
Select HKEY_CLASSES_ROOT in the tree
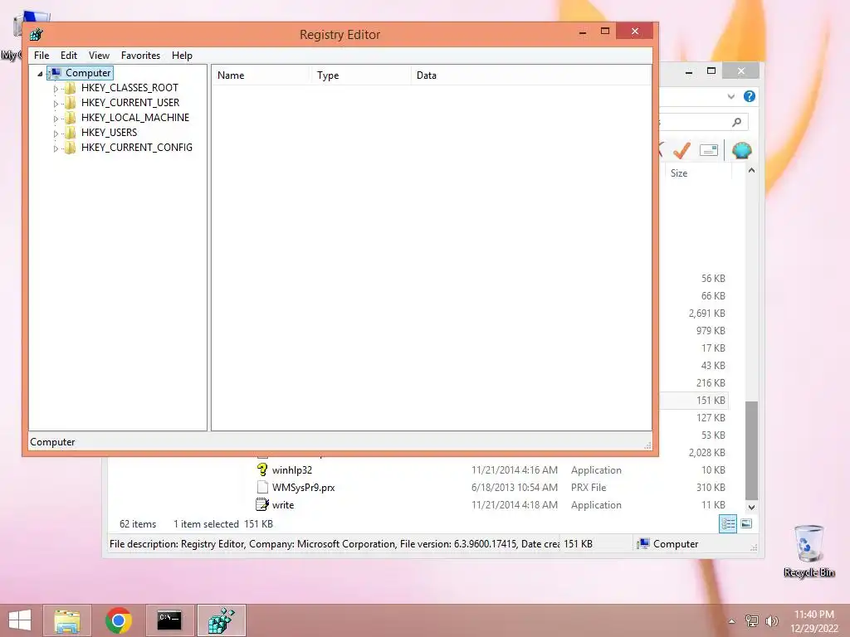point(129,88)
